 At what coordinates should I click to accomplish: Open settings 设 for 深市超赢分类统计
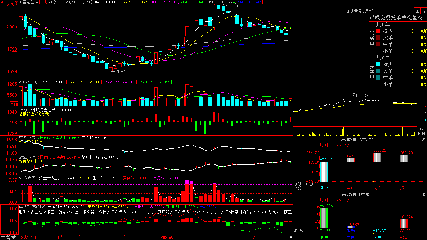(424, 194)
